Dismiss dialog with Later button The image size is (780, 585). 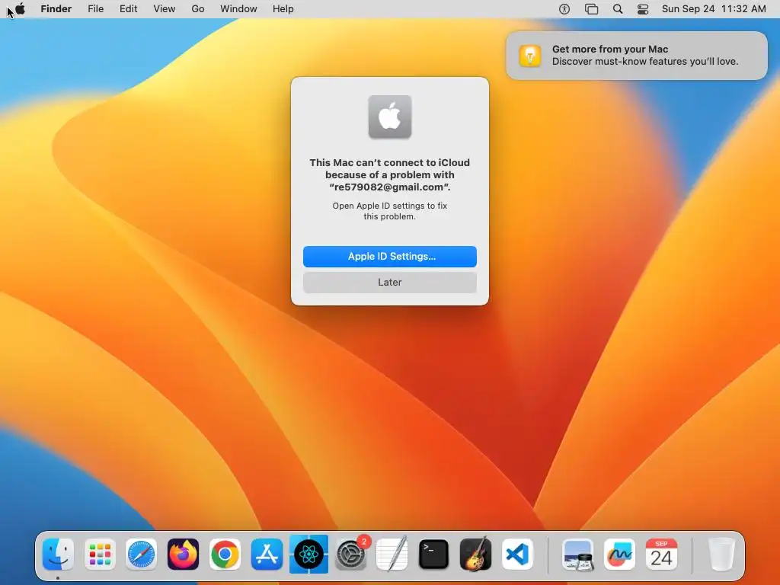pyautogui.click(x=389, y=282)
